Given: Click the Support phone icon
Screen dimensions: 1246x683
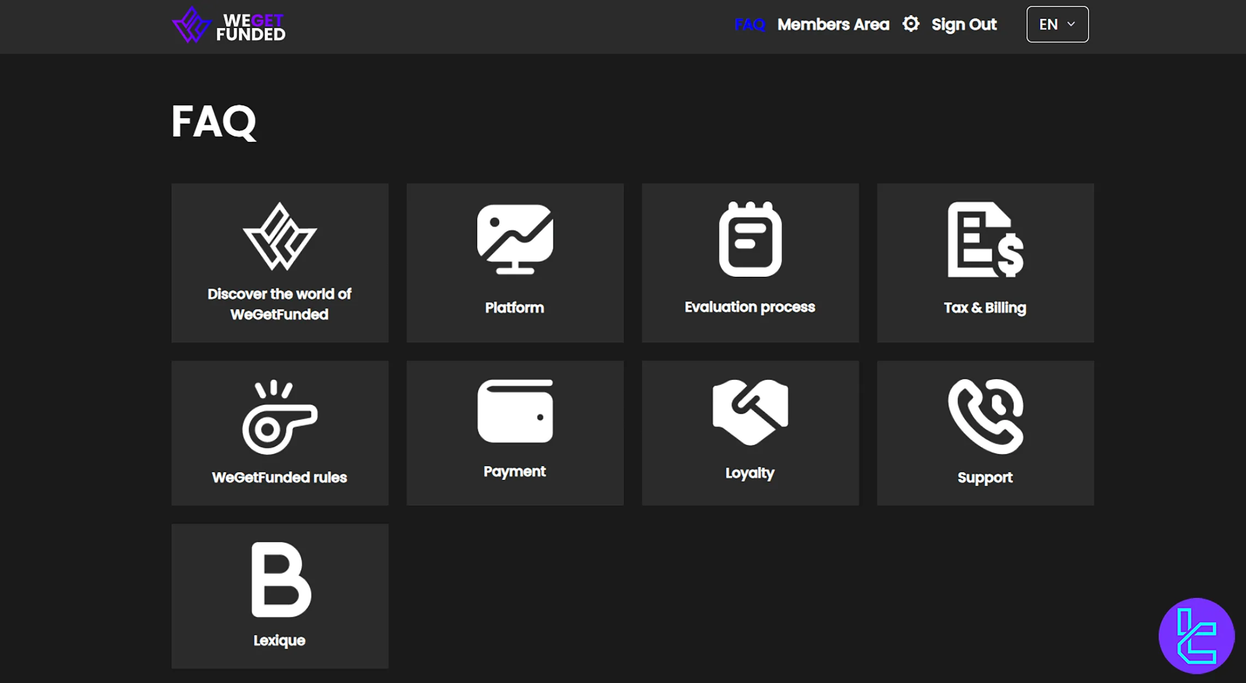Looking at the screenshot, I should [985, 416].
